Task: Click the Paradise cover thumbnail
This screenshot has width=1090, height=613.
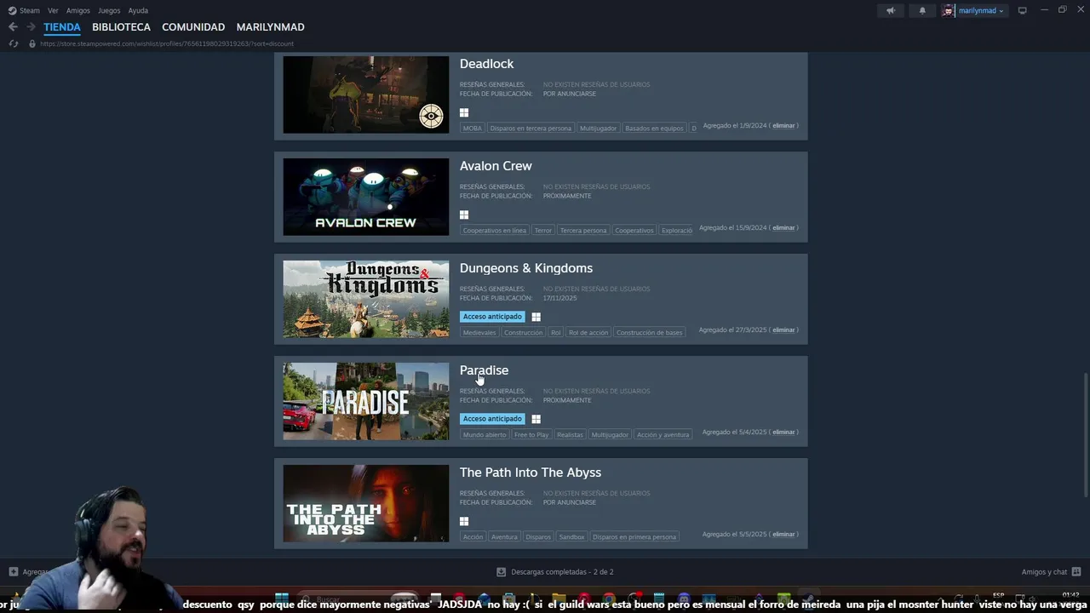Action: [366, 401]
